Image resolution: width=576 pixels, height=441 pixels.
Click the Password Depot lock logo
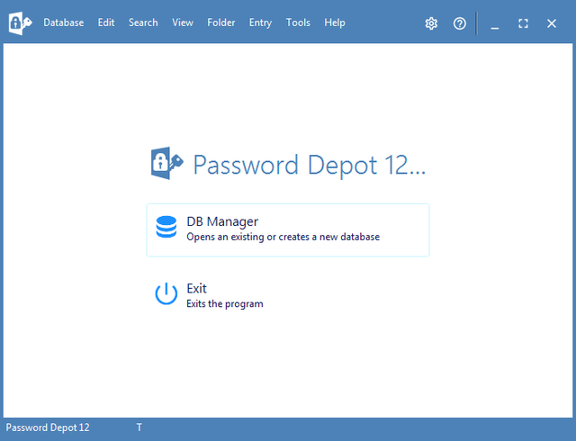[167, 164]
